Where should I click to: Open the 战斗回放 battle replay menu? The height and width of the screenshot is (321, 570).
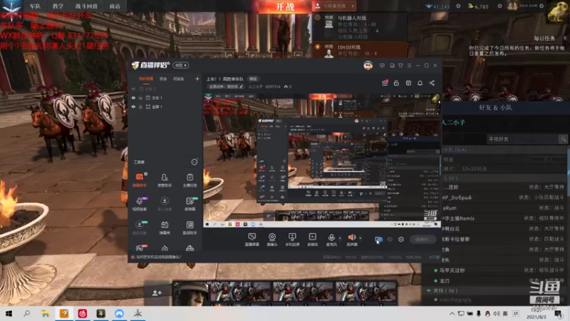[86, 6]
